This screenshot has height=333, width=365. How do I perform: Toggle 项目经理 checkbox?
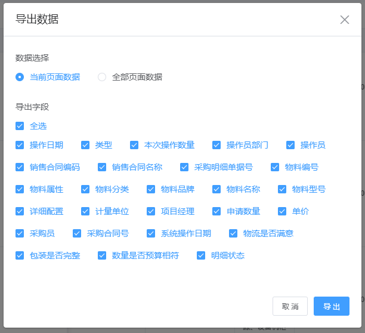pyautogui.click(x=151, y=211)
